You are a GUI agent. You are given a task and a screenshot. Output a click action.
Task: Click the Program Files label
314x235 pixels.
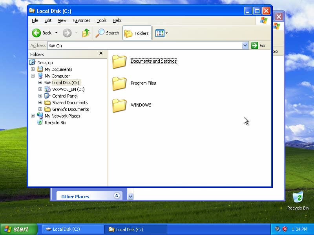pos(143,83)
